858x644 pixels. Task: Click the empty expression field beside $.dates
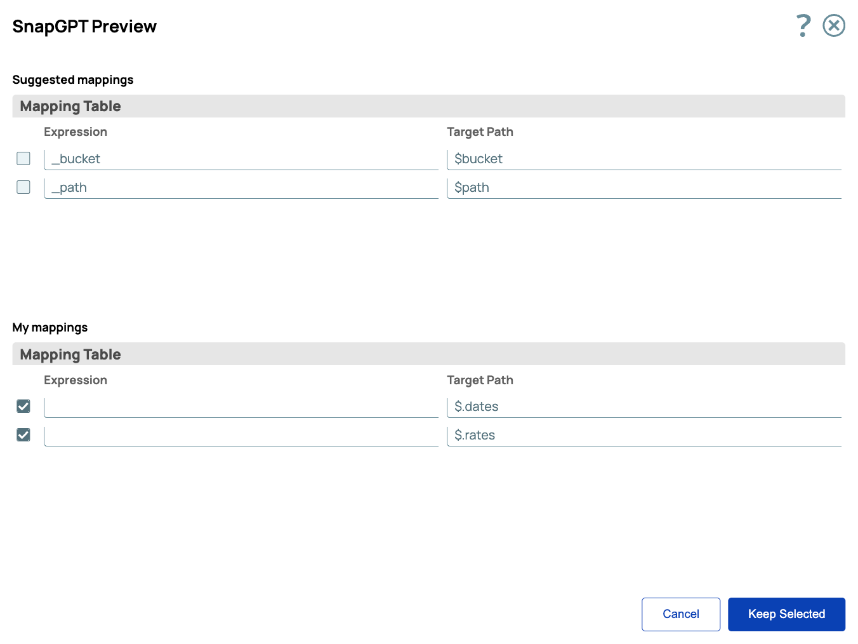click(241, 406)
